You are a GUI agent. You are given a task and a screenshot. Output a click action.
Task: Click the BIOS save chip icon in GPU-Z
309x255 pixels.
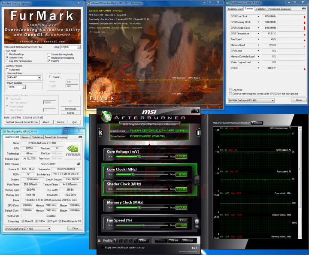click(x=79, y=164)
